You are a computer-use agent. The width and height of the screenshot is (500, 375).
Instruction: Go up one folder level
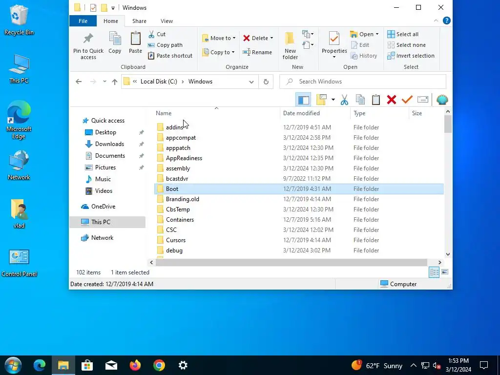coord(114,82)
